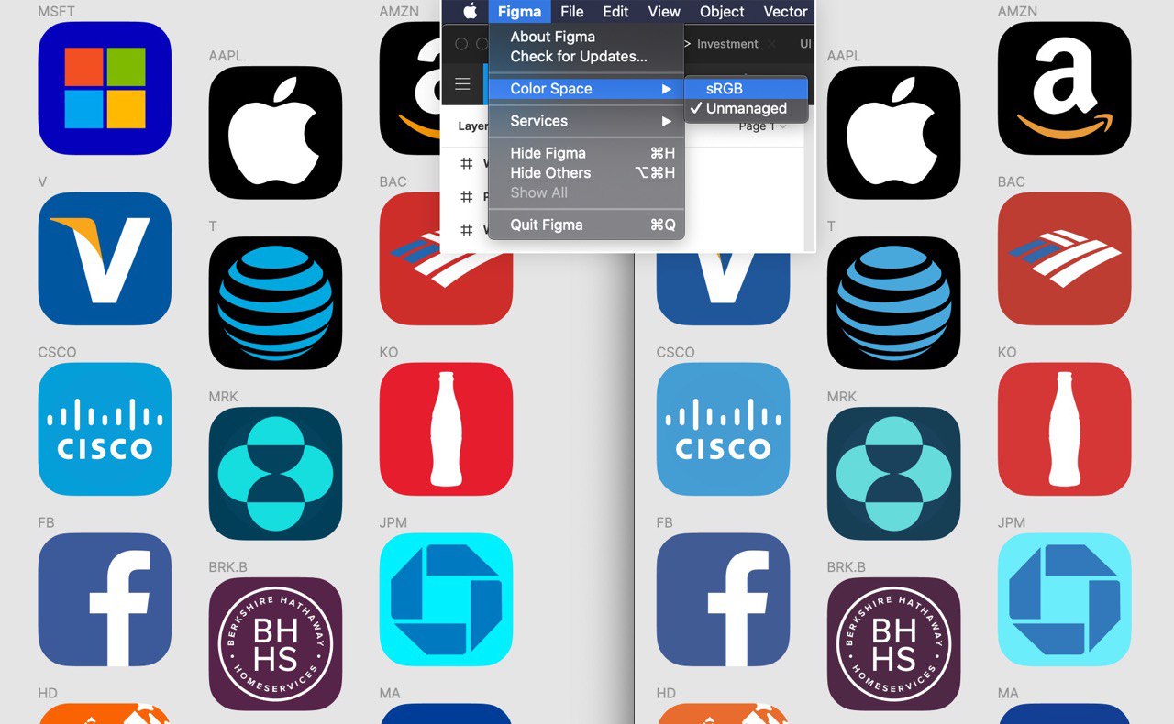
Task: Click the JPM label on right canvas
Action: [x=1012, y=523]
